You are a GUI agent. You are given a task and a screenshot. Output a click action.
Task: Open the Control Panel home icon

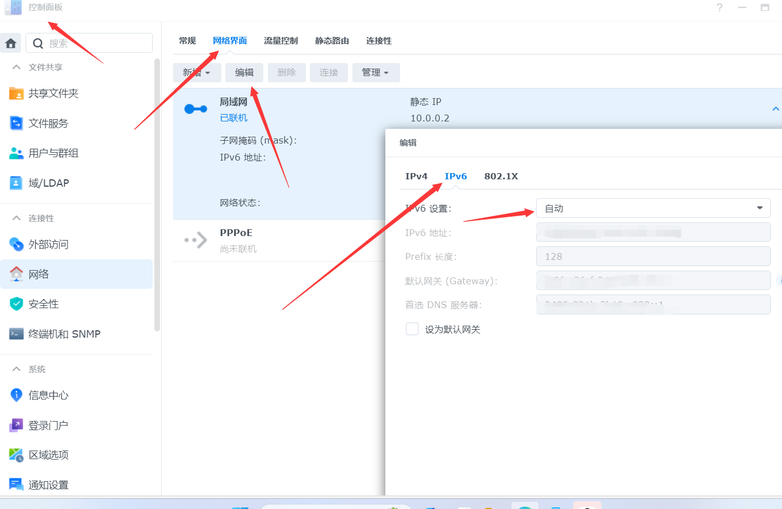[11, 43]
